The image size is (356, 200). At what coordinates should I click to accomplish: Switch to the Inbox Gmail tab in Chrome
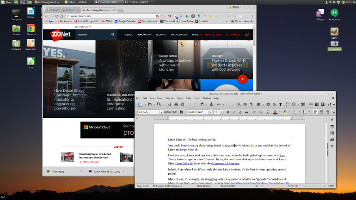(63, 10)
